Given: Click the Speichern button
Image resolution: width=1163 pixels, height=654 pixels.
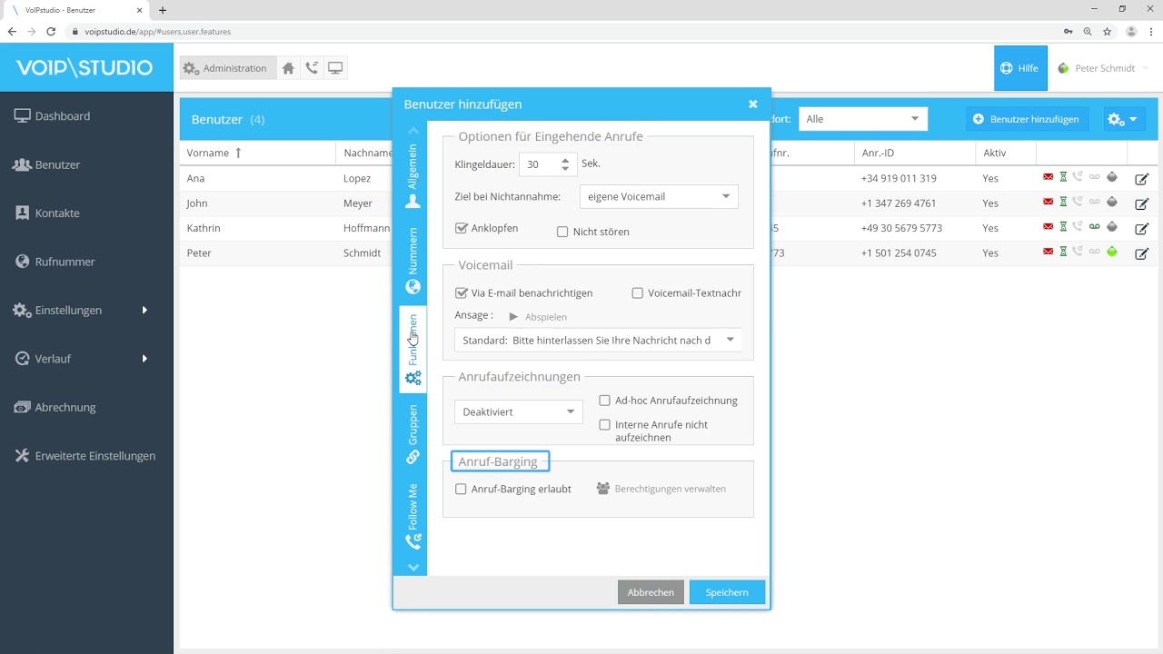Looking at the screenshot, I should (x=727, y=592).
